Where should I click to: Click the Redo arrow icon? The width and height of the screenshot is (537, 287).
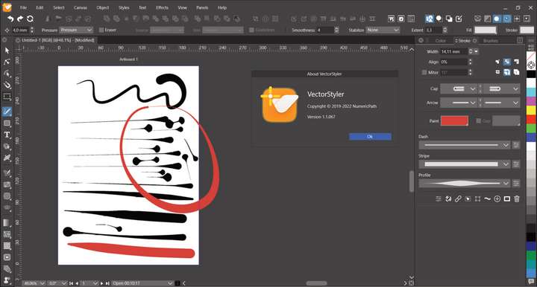pyautogui.click(x=20, y=19)
